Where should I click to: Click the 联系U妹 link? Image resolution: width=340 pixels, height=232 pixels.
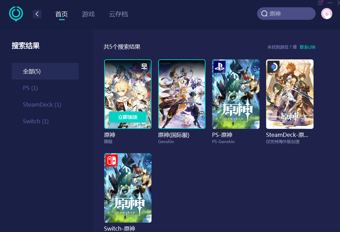(308, 47)
